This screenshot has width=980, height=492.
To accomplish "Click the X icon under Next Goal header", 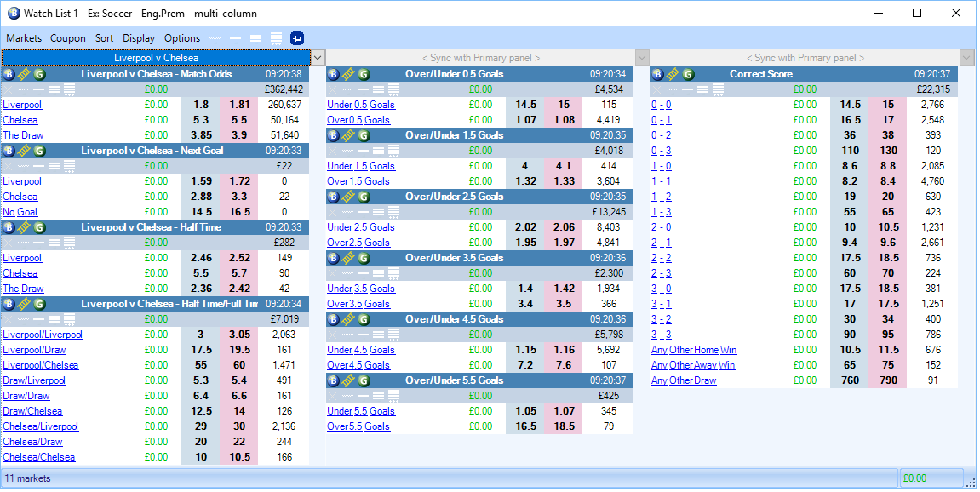I will (x=9, y=166).
